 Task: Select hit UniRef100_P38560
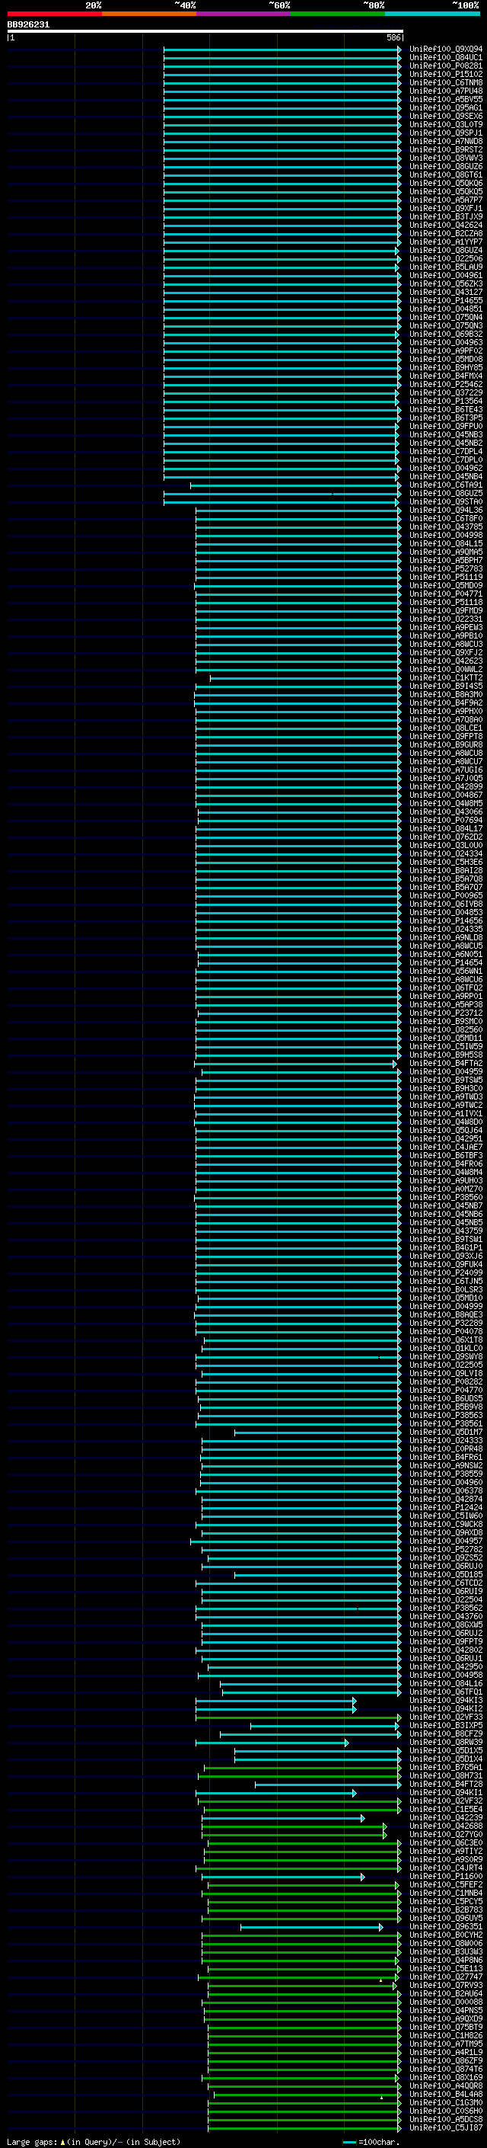coord(445,1197)
